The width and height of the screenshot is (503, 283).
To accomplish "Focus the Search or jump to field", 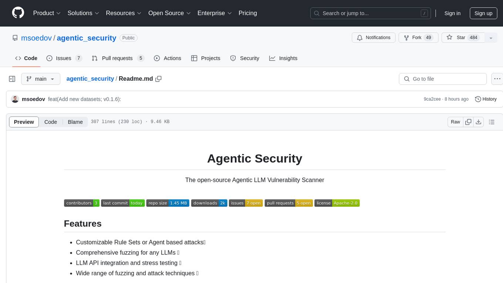I will pyautogui.click(x=371, y=13).
